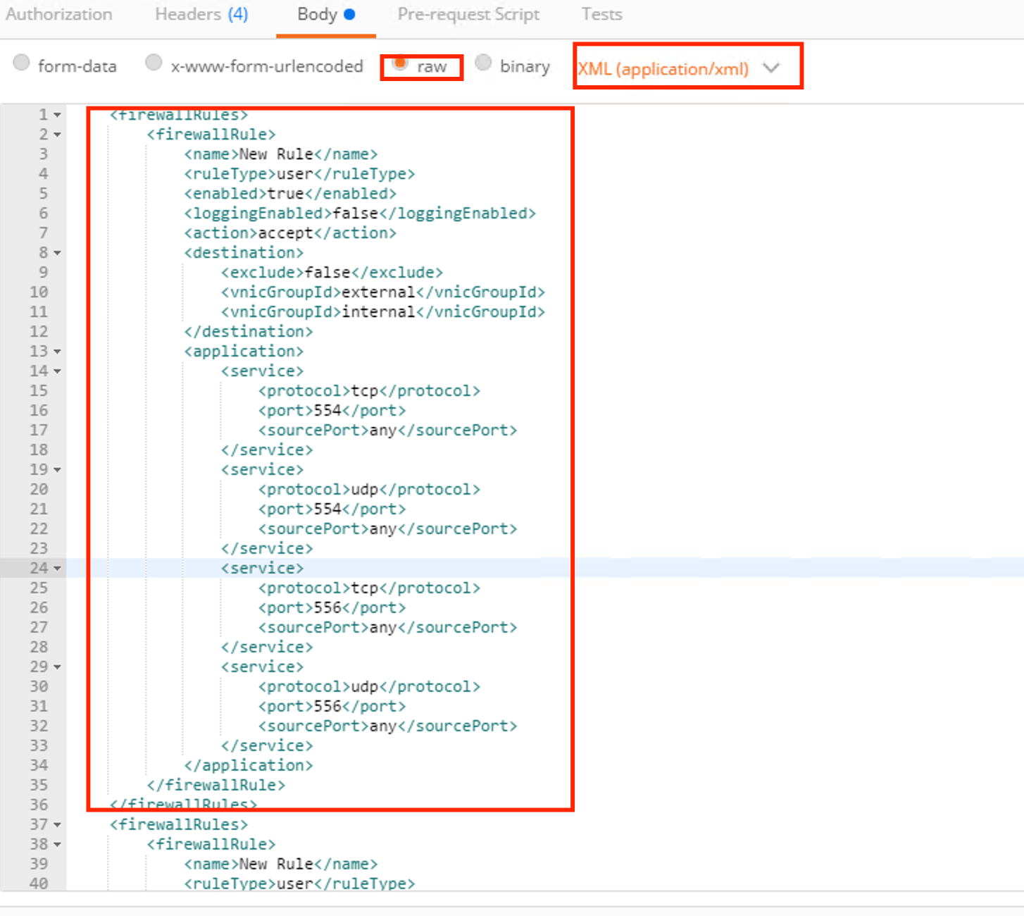Fold the second firewallRules block at line 37
Viewport: 1024px width, 916px height.
coord(58,825)
